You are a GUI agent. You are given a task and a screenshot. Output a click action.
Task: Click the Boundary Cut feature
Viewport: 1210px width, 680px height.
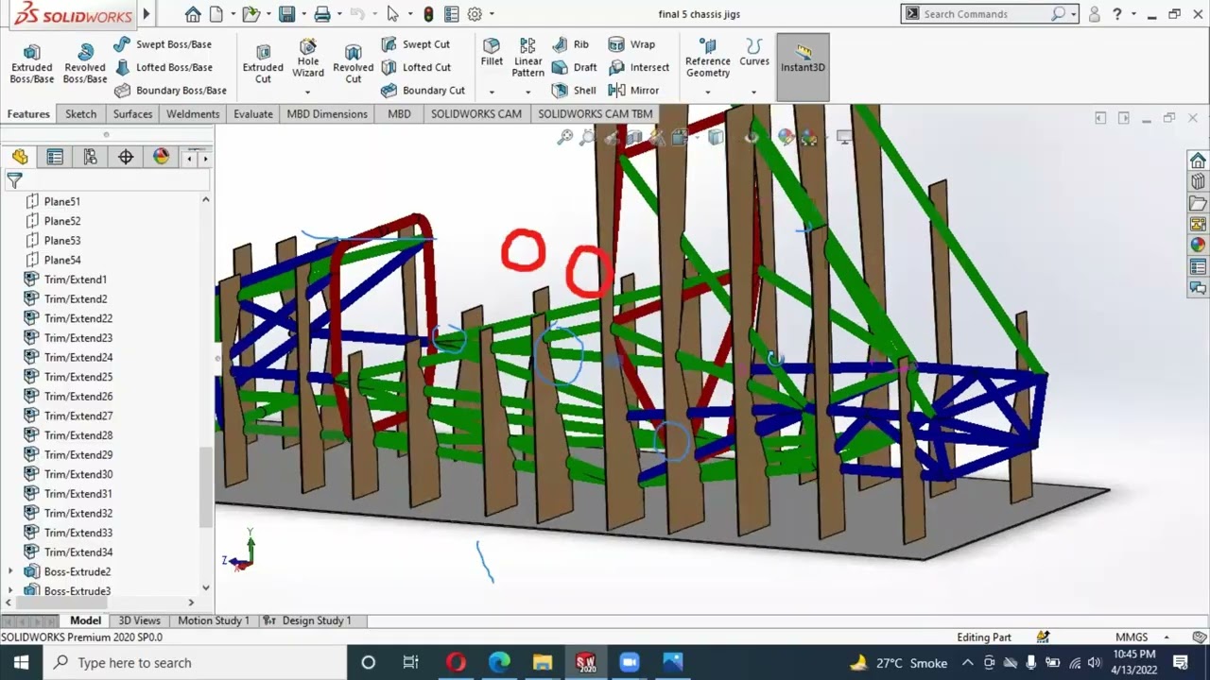click(x=423, y=91)
